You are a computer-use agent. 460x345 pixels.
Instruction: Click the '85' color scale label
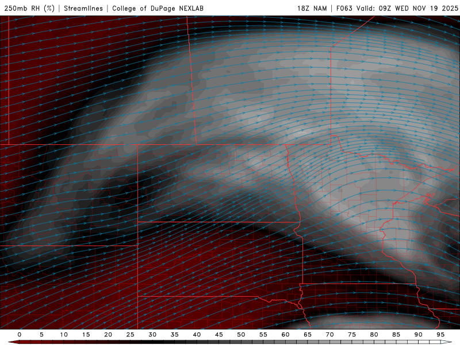coord(396,335)
